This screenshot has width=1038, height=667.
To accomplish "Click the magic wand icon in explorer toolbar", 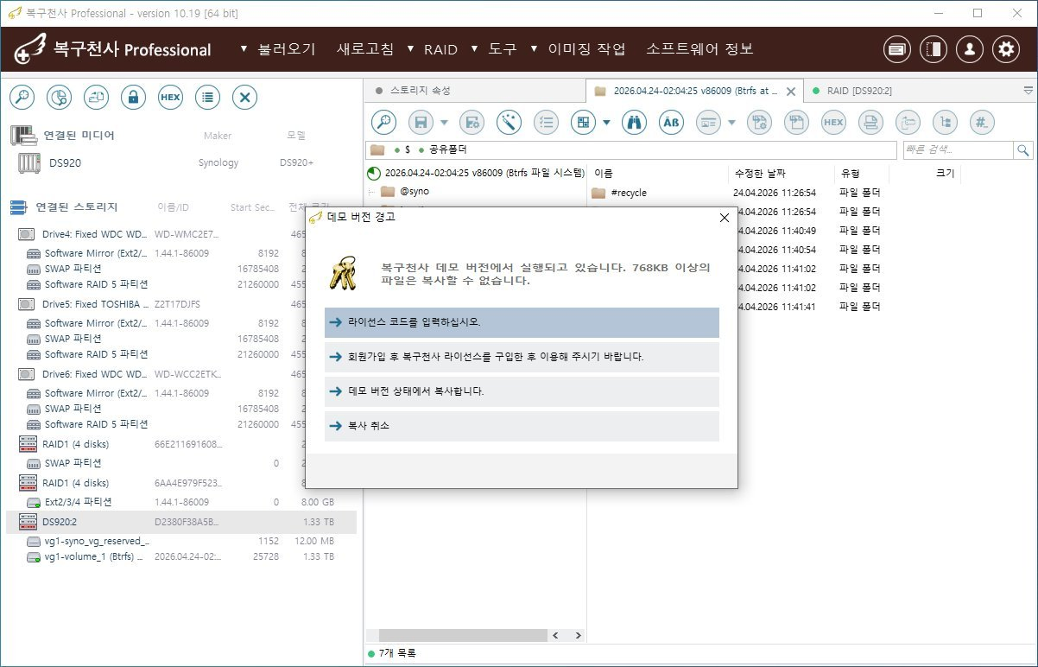I will 509,123.
